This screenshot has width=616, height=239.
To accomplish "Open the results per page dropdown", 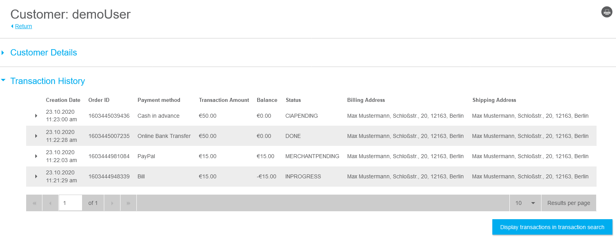I will (x=525, y=203).
